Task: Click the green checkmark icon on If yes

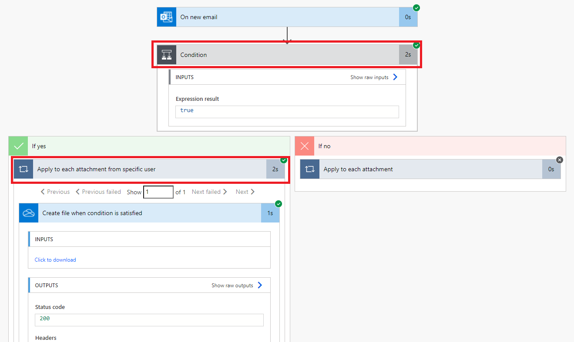Action: click(18, 146)
